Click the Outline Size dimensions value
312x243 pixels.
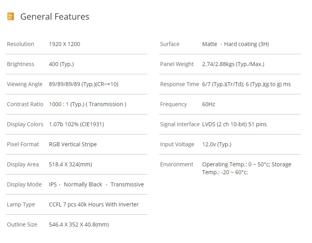(79, 225)
